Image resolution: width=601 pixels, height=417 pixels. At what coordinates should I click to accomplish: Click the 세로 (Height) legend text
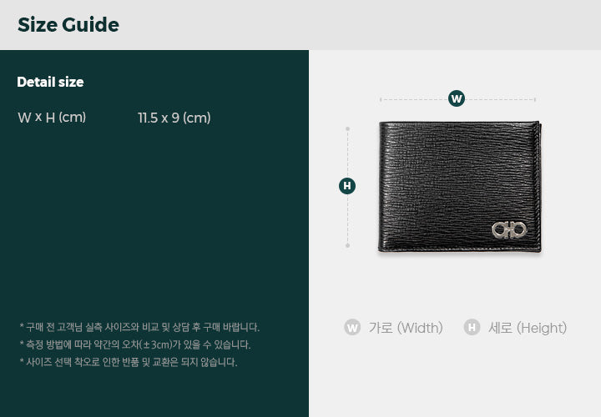(x=528, y=328)
